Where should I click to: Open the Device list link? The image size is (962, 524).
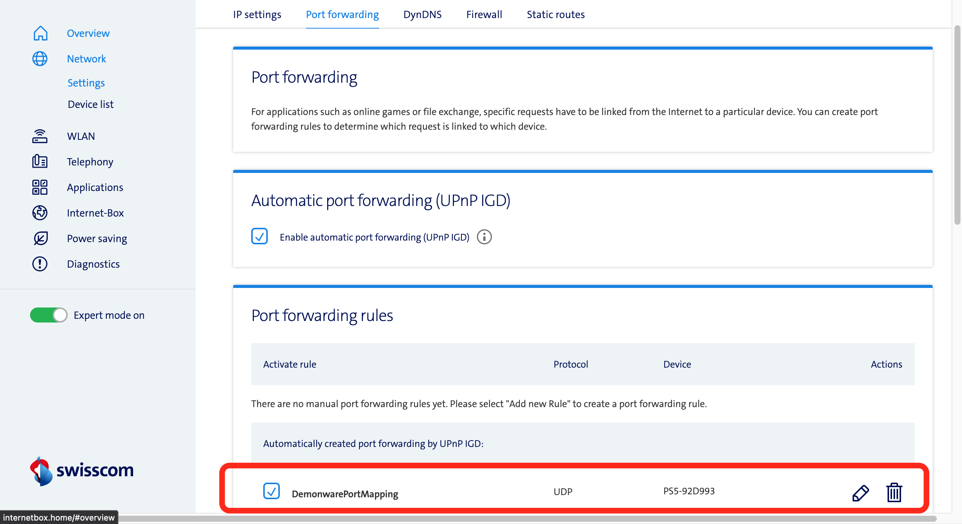[x=91, y=104]
